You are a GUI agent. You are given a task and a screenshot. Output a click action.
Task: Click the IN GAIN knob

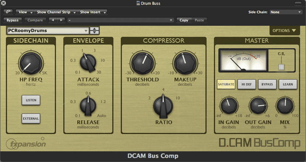point(229,105)
